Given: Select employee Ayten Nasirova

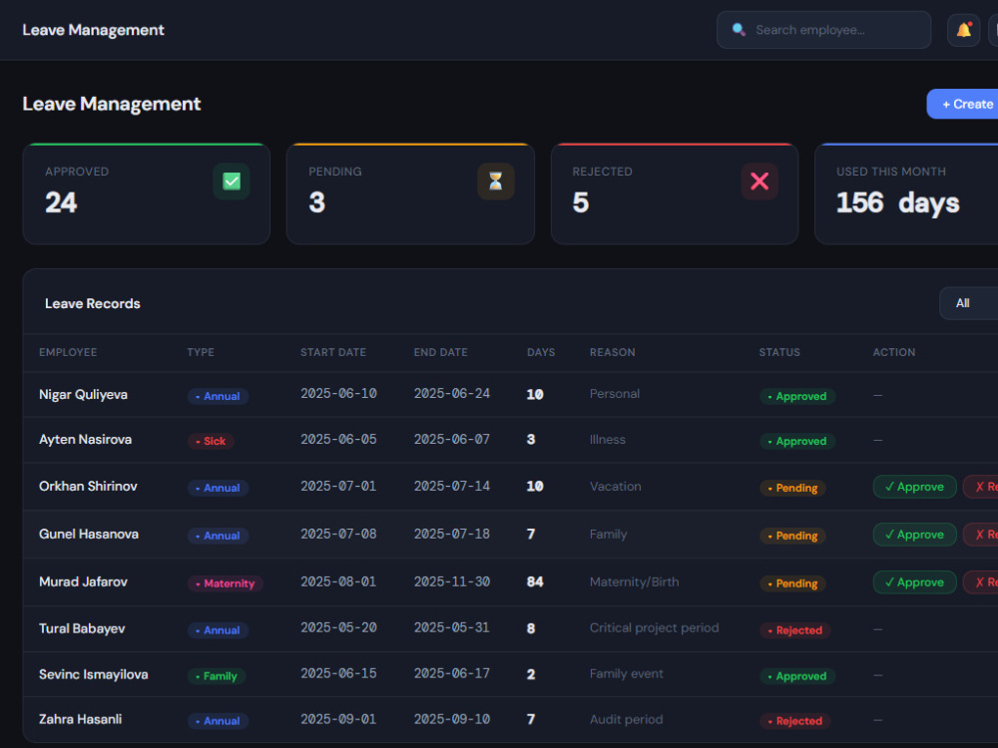Looking at the screenshot, I should 85,440.
